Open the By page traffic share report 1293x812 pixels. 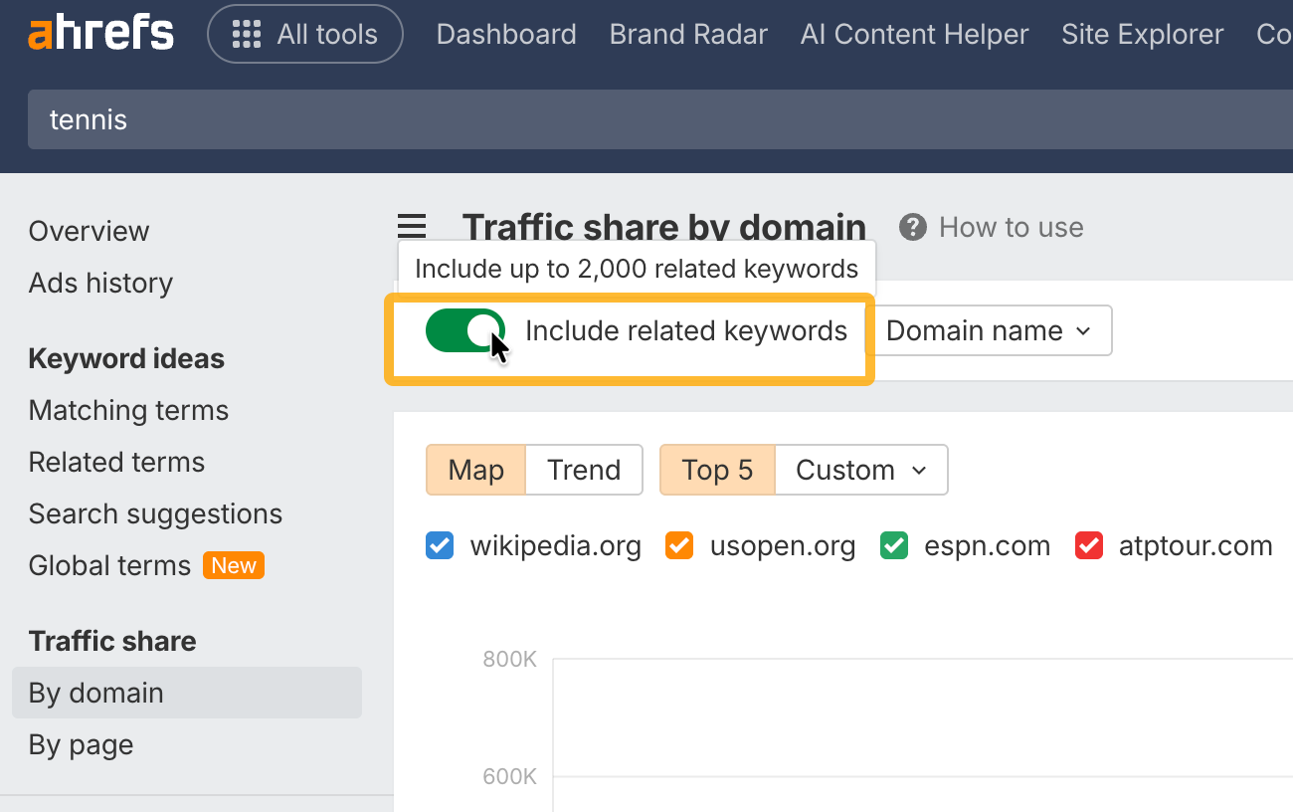[x=81, y=744]
